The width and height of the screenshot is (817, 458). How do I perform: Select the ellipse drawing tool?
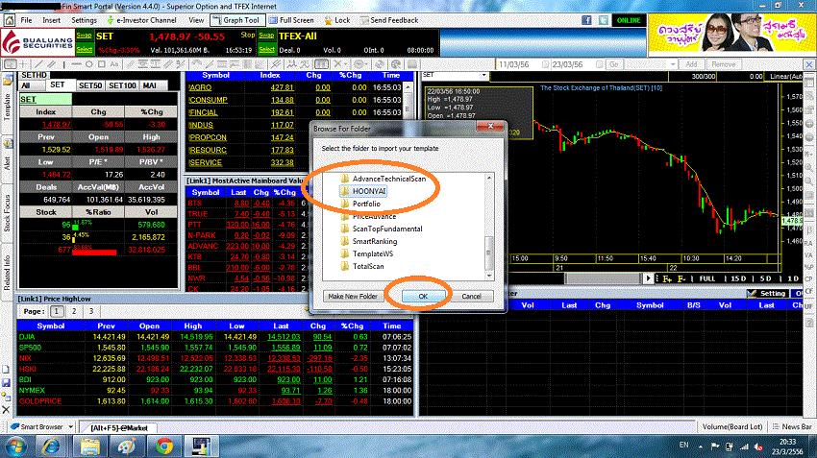[89, 64]
